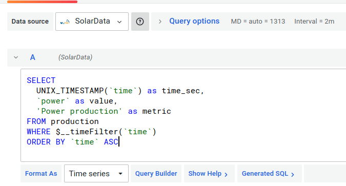
Task: Click the SolarData data source logo icon
Action: [x=65, y=22]
